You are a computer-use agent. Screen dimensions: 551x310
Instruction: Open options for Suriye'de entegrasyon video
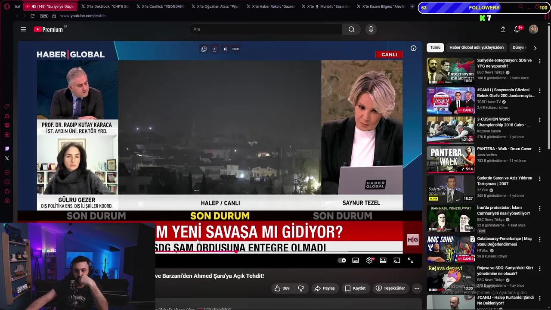540,61
